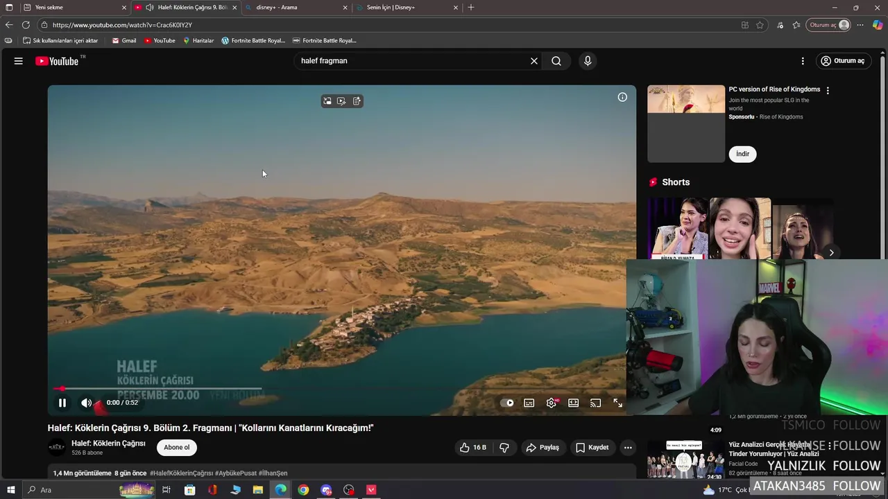Open the Haritalar bookmark
The image size is (888, 499).
pos(198,41)
